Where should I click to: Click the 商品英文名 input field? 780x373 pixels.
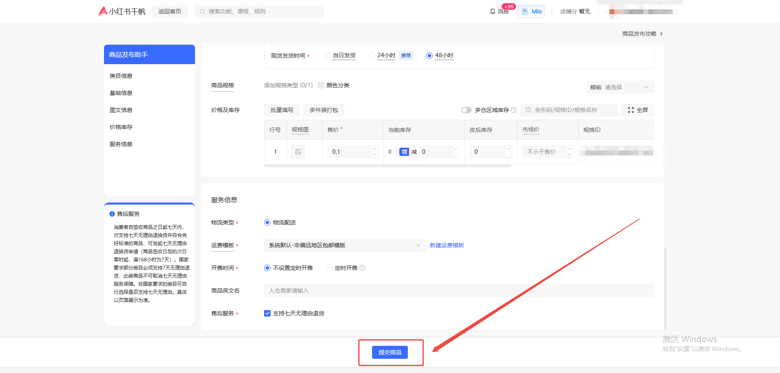pos(459,291)
